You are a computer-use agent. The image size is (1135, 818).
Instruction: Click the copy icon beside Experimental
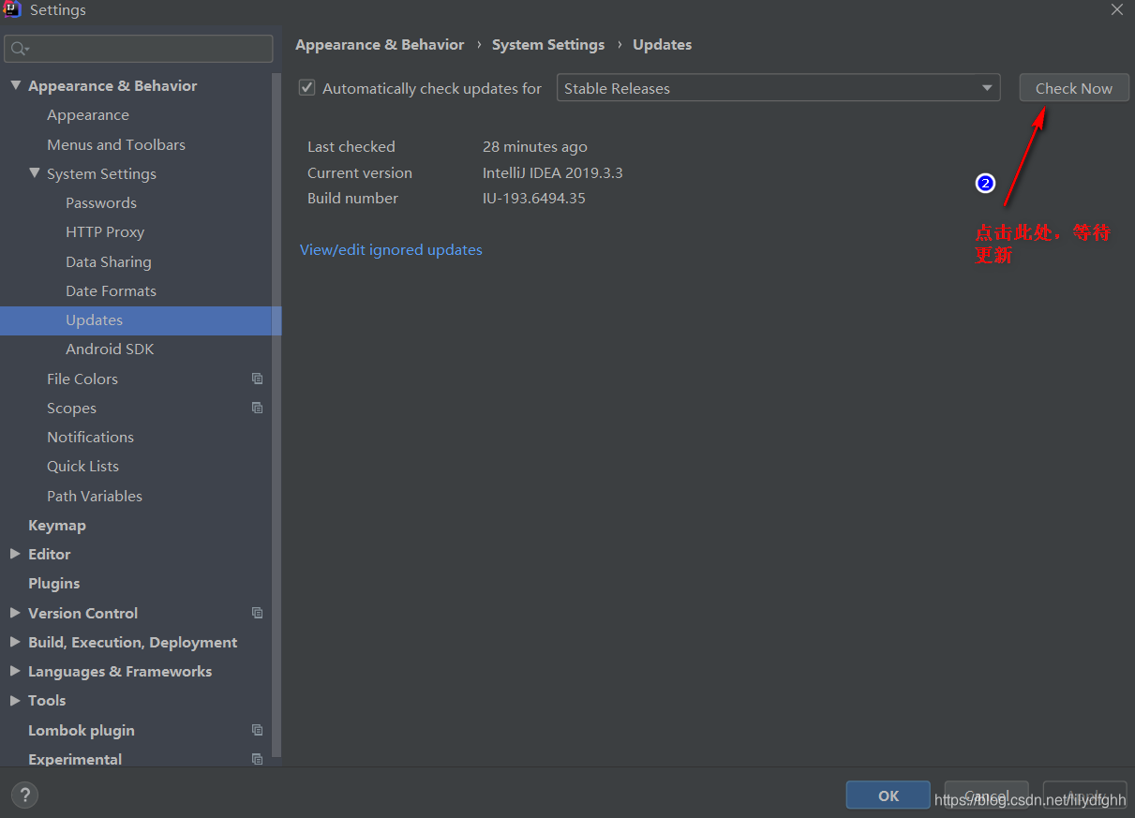click(257, 759)
